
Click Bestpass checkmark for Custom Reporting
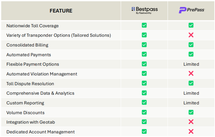coord(144,102)
